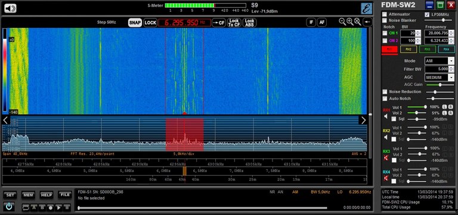Reset zoom with crossed magnifier icon
458x215 pixels.
point(357,21)
